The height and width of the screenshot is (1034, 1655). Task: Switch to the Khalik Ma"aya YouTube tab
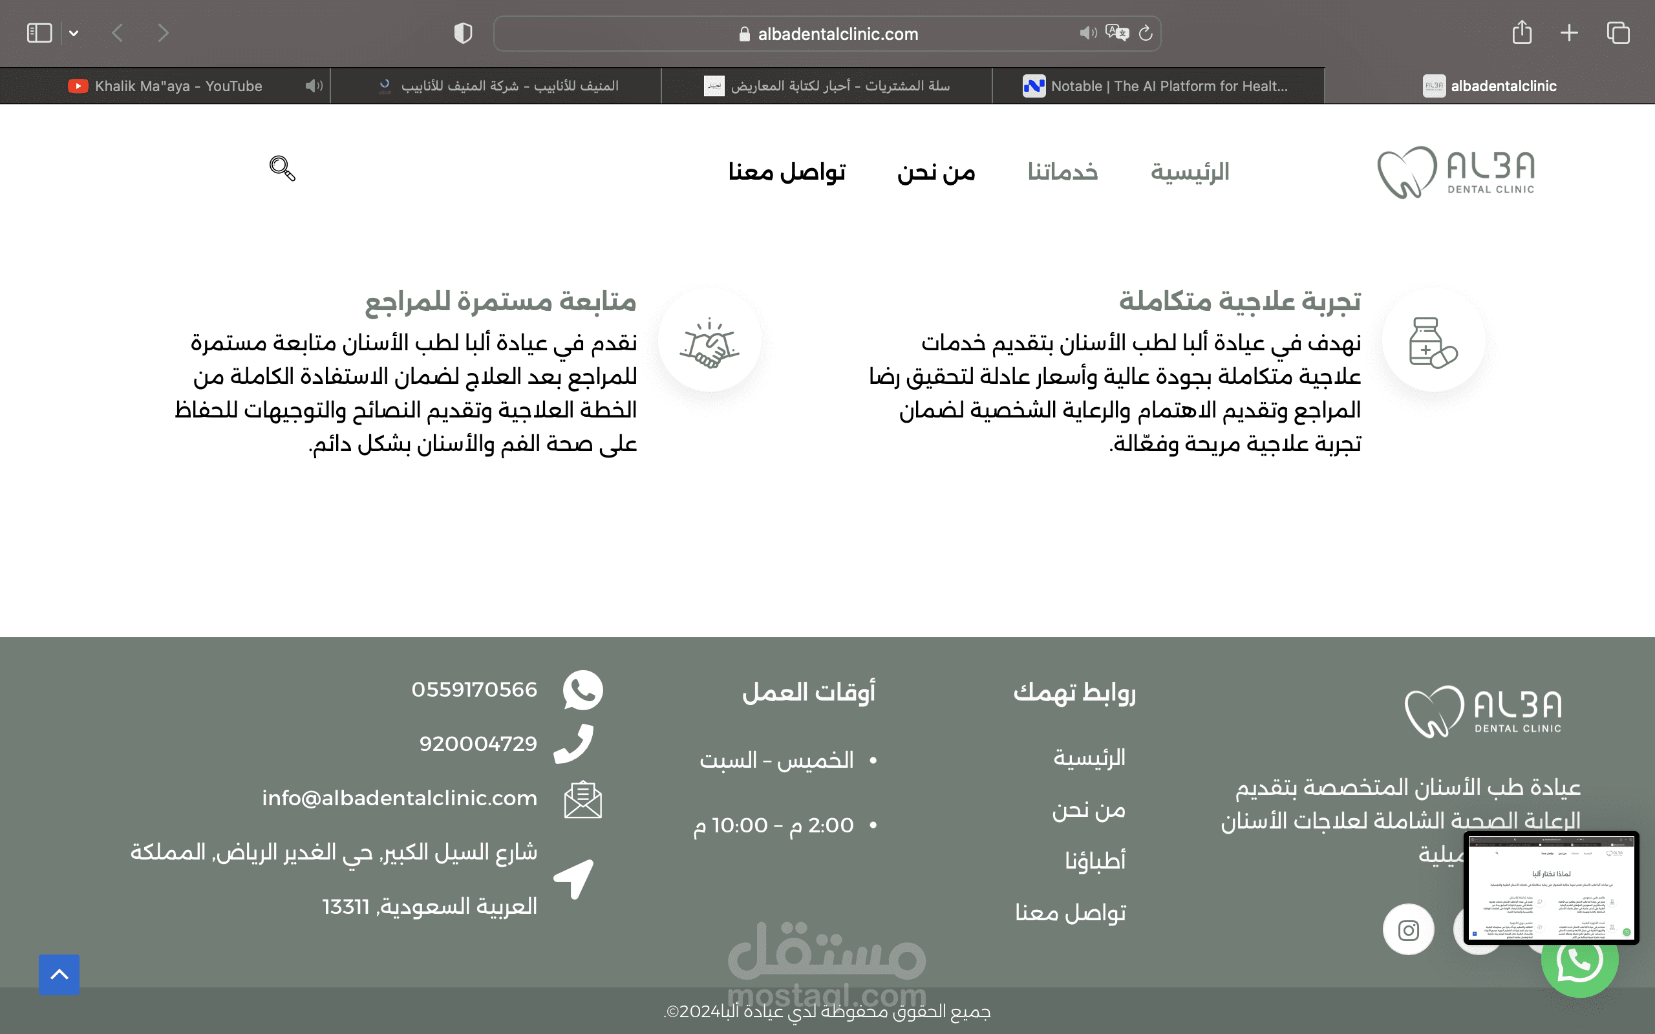tap(178, 86)
